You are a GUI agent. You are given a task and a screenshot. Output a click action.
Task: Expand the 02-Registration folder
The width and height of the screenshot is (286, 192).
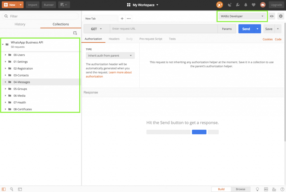click(x=6, y=68)
